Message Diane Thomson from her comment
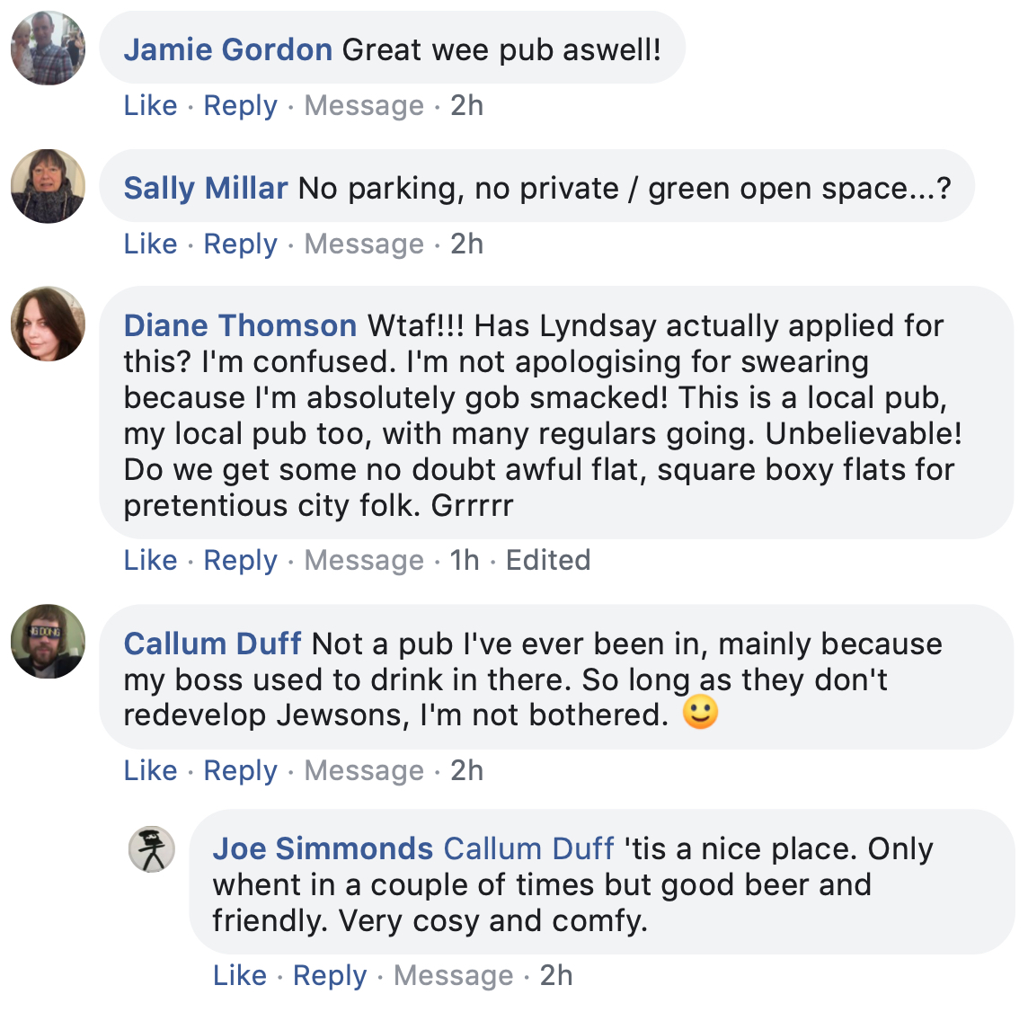 point(364,560)
